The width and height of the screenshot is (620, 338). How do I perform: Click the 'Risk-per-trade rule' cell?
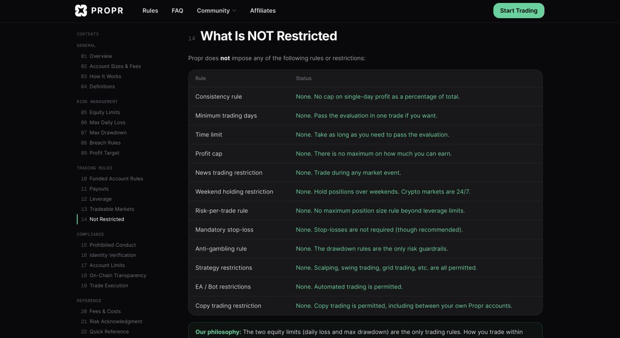pos(222,211)
